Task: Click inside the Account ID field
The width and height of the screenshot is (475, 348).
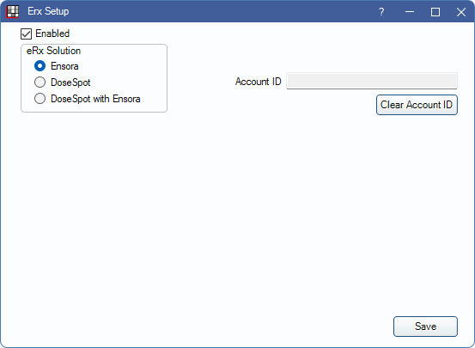Action: [372, 81]
